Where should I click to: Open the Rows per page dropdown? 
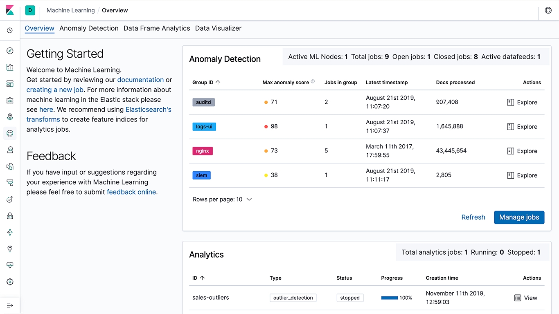(222, 200)
